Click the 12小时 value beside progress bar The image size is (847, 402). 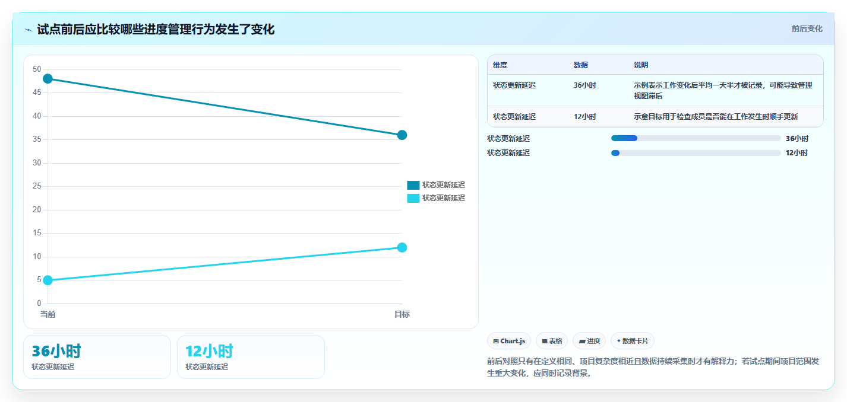pos(797,153)
